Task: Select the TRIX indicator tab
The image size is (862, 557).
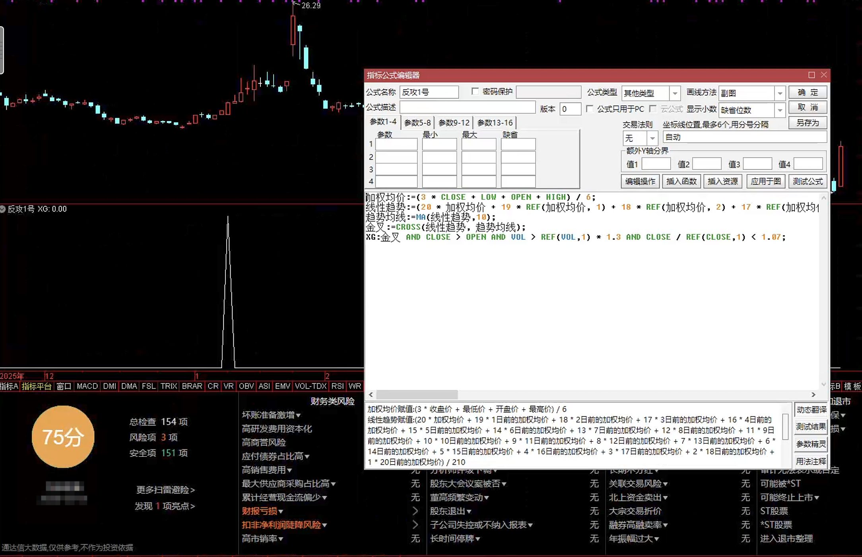Action: 169,386
